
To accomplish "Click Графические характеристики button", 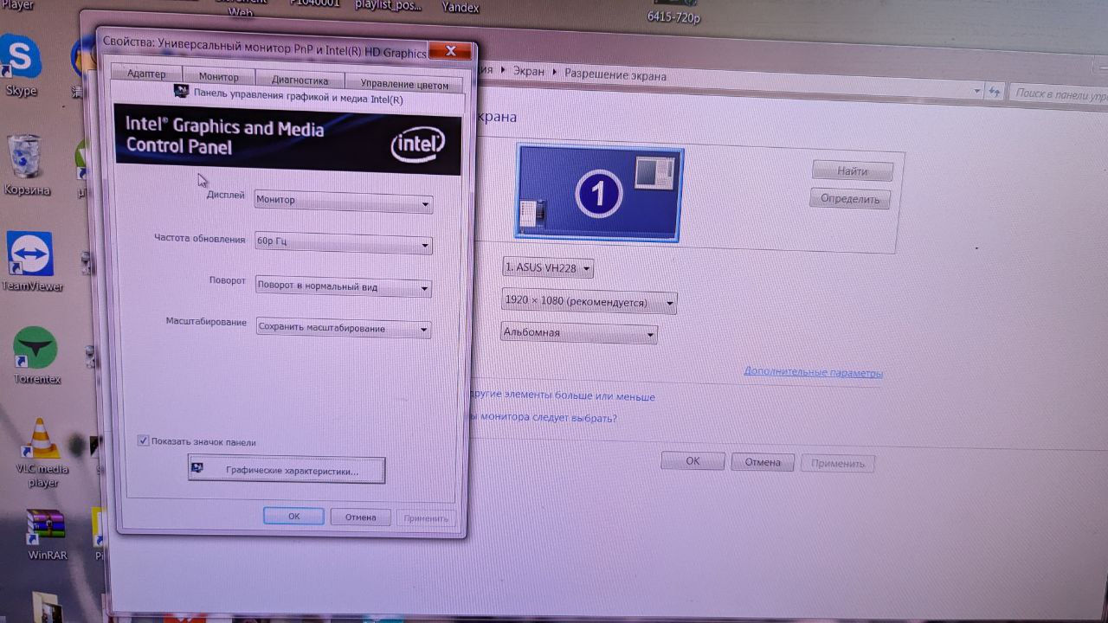I will click(287, 470).
